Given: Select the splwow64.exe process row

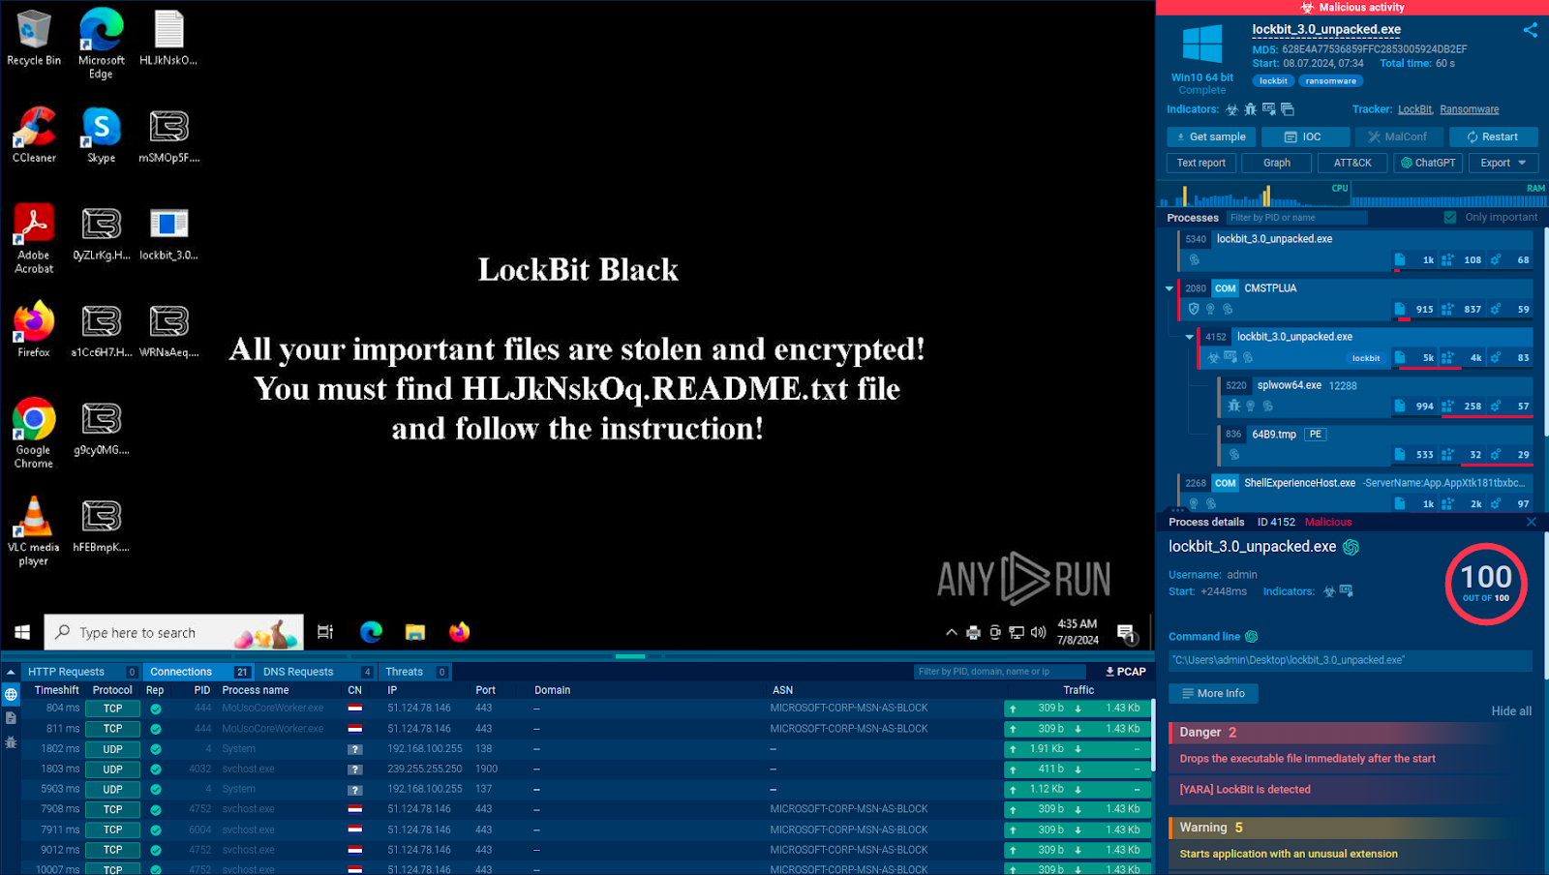Looking at the screenshot, I should coord(1376,396).
